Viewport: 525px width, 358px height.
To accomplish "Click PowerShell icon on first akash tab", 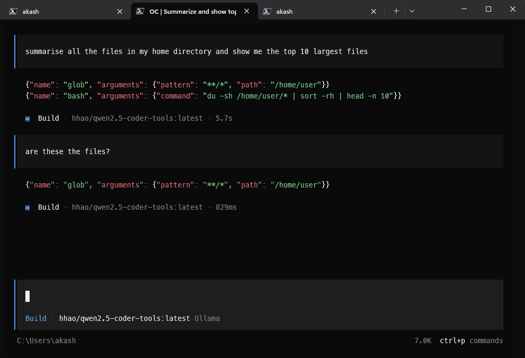I will click(13, 12).
